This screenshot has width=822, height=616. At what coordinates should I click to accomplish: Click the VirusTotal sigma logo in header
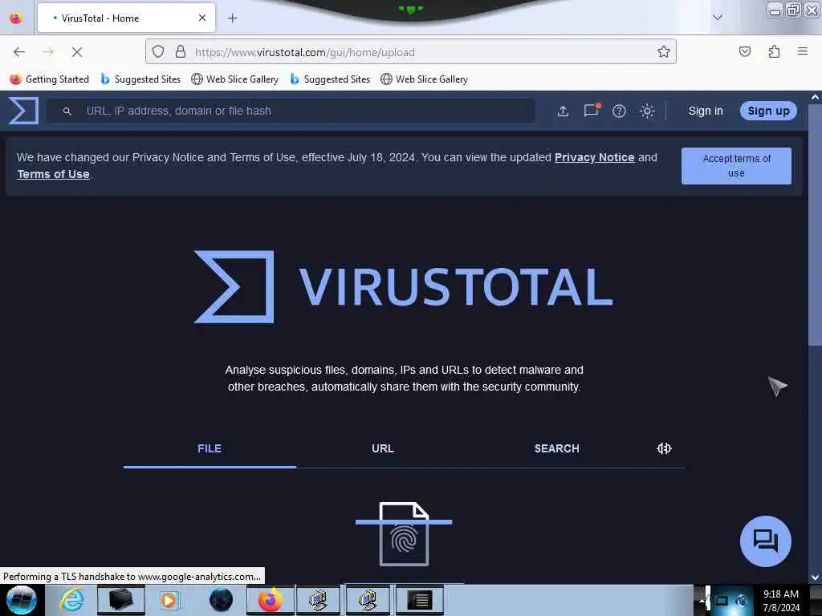point(23,111)
